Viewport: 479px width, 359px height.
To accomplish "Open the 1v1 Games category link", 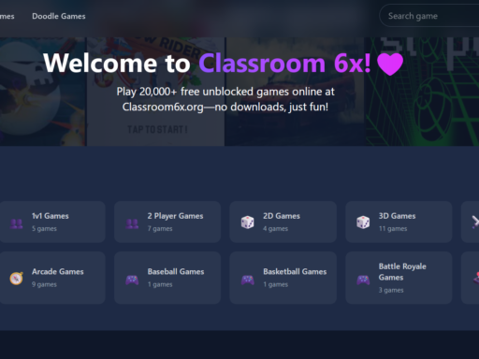I will (x=52, y=222).
